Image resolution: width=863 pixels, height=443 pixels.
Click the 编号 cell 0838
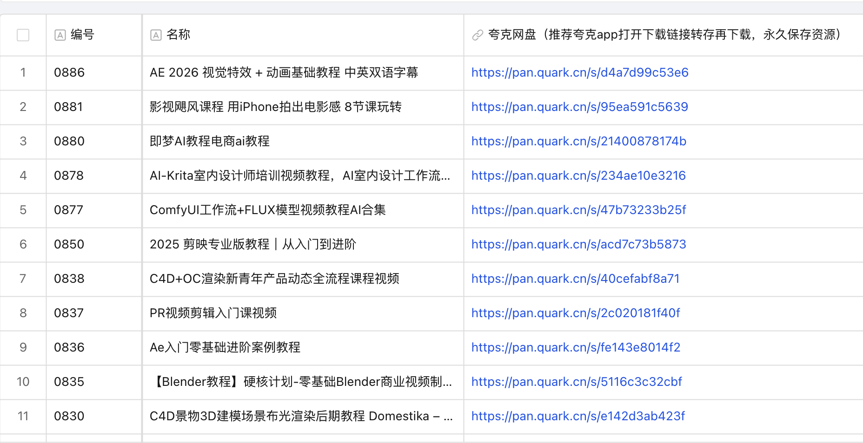click(x=94, y=279)
